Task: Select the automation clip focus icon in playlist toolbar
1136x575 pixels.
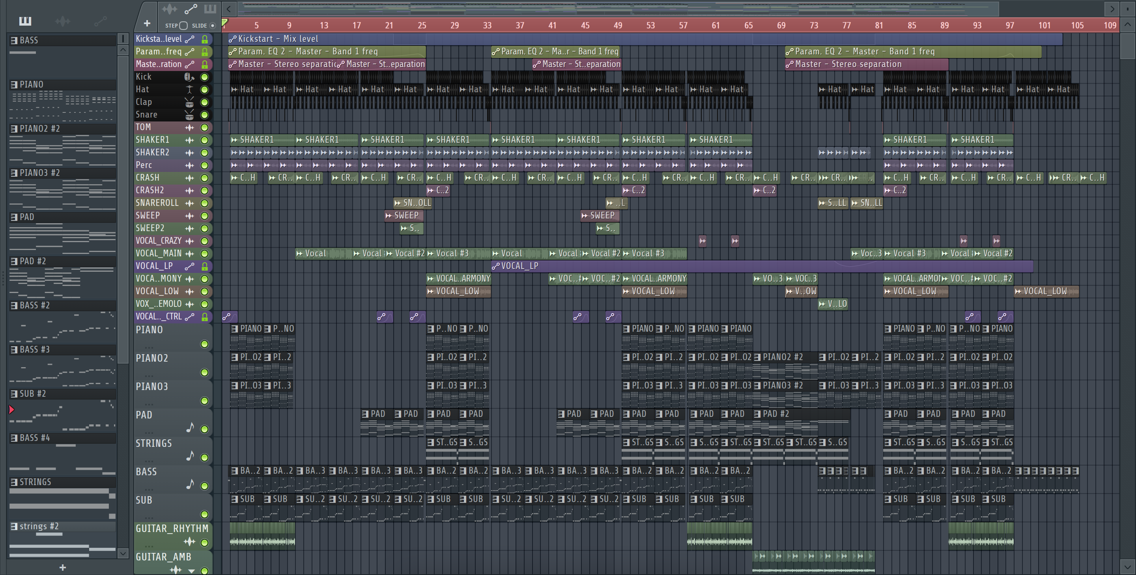Action: coord(191,9)
